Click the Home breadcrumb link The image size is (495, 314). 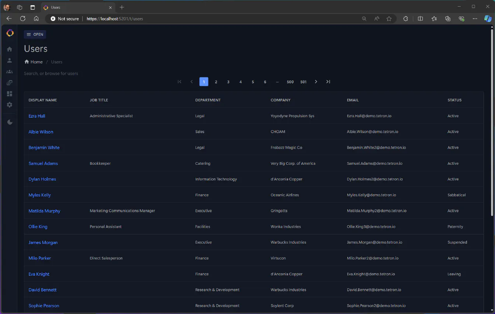pyautogui.click(x=34, y=62)
